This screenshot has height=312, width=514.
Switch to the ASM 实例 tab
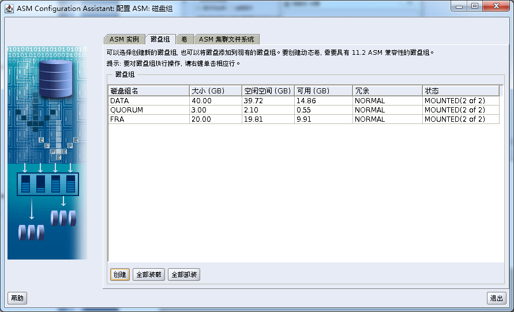click(124, 39)
